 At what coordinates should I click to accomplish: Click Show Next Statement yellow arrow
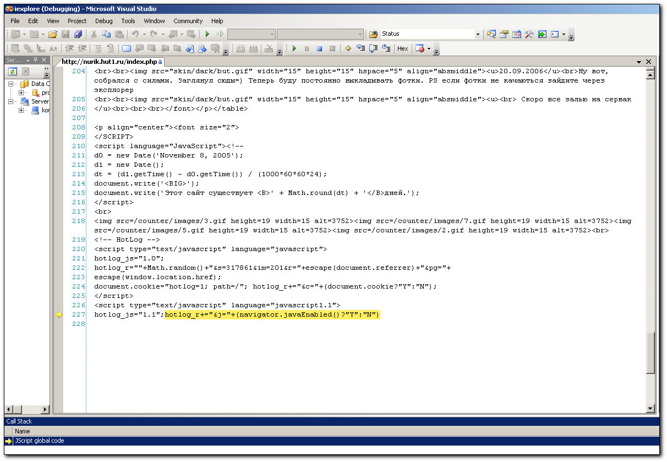(348, 48)
